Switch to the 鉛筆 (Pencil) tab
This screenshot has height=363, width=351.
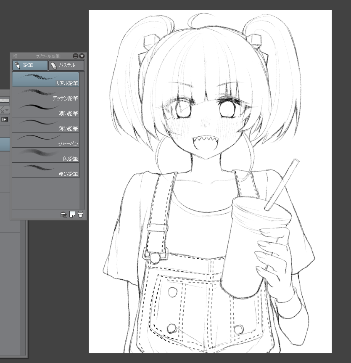tap(30, 65)
